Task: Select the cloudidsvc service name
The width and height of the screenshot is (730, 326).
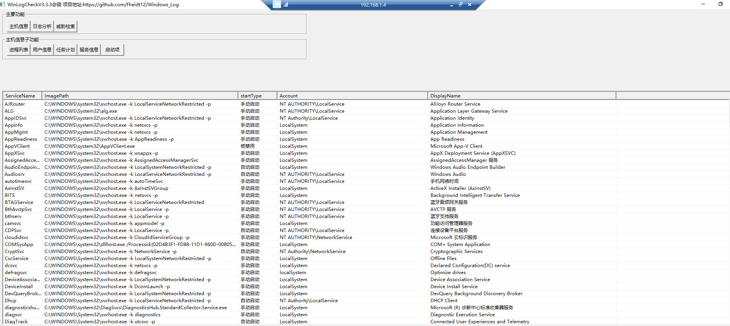Action: pyautogui.click(x=17, y=237)
